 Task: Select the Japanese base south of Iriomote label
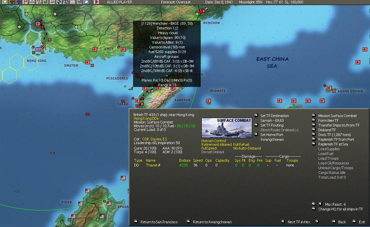click(209, 101)
